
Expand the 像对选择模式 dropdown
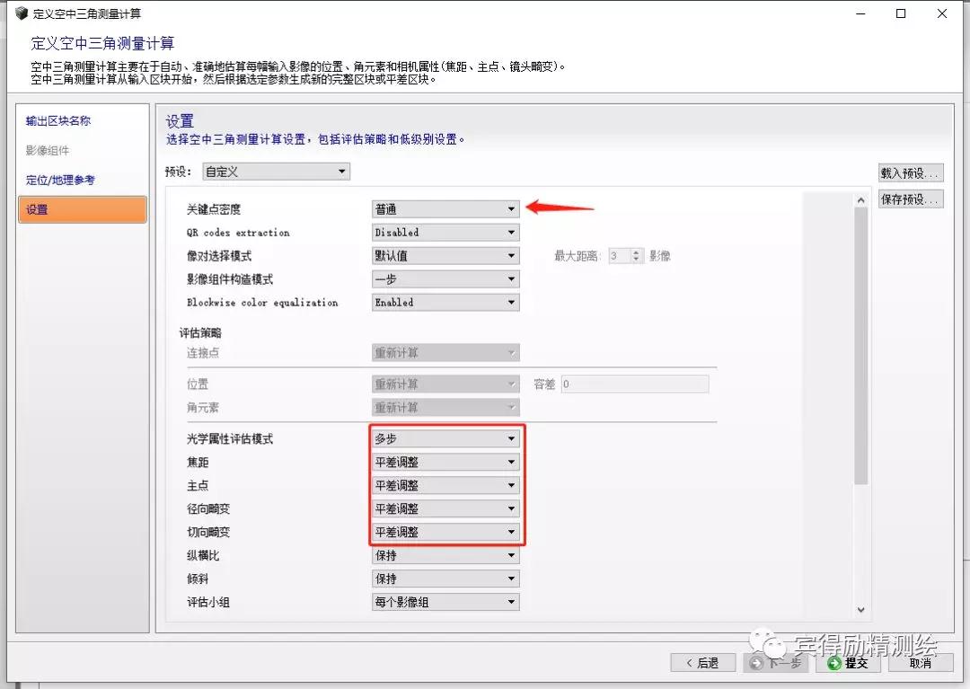click(445, 256)
